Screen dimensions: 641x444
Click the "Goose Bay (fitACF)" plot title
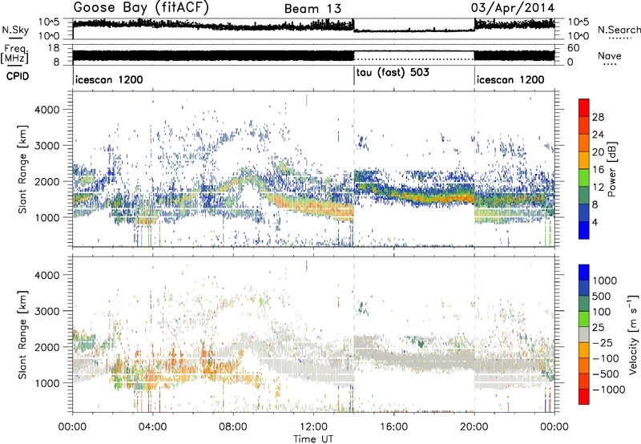coord(141,7)
